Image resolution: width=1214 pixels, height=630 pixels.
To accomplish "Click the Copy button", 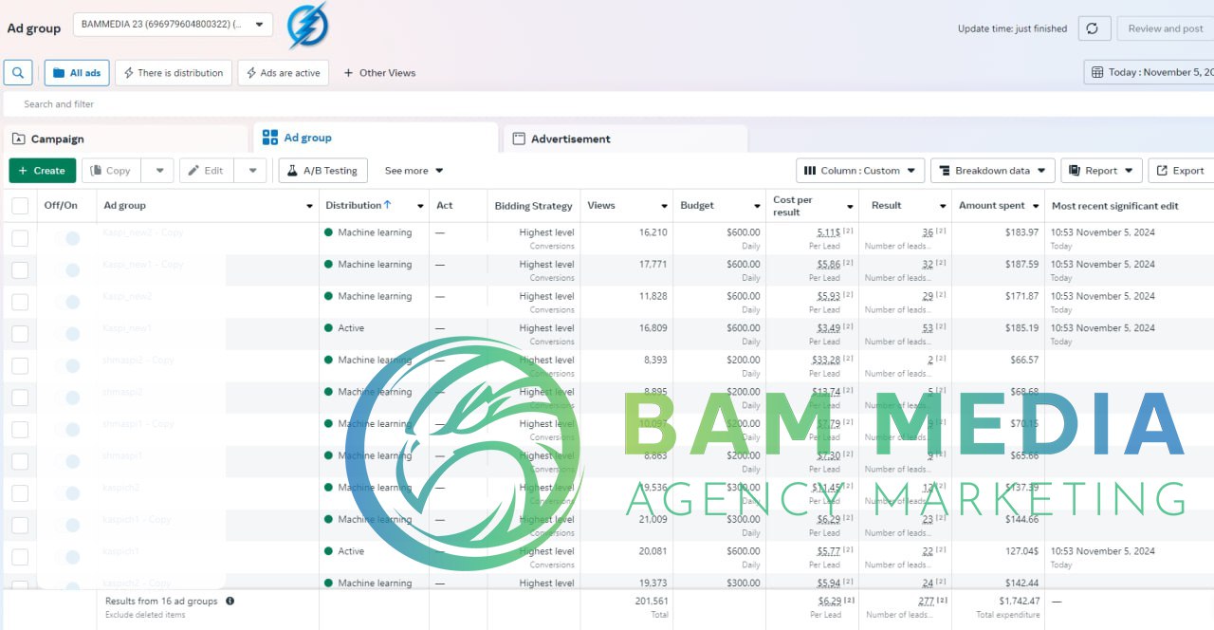I will (x=111, y=171).
